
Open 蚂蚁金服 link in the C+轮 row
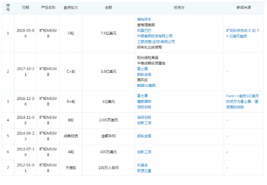click(x=144, y=74)
